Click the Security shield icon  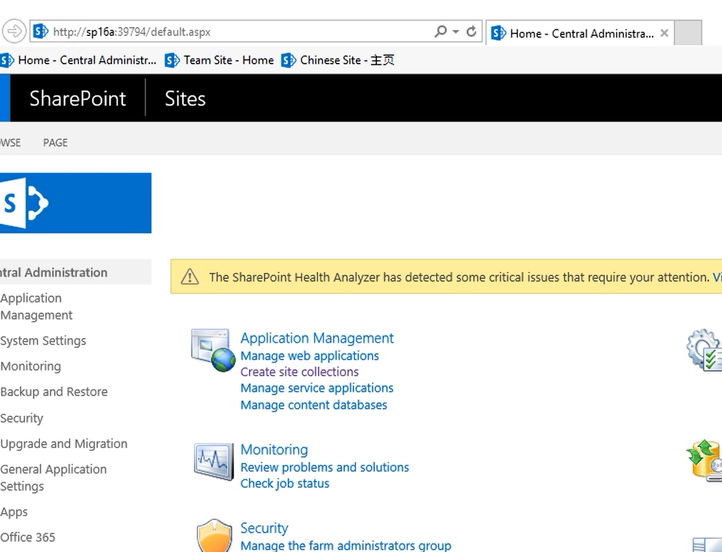coord(215,535)
